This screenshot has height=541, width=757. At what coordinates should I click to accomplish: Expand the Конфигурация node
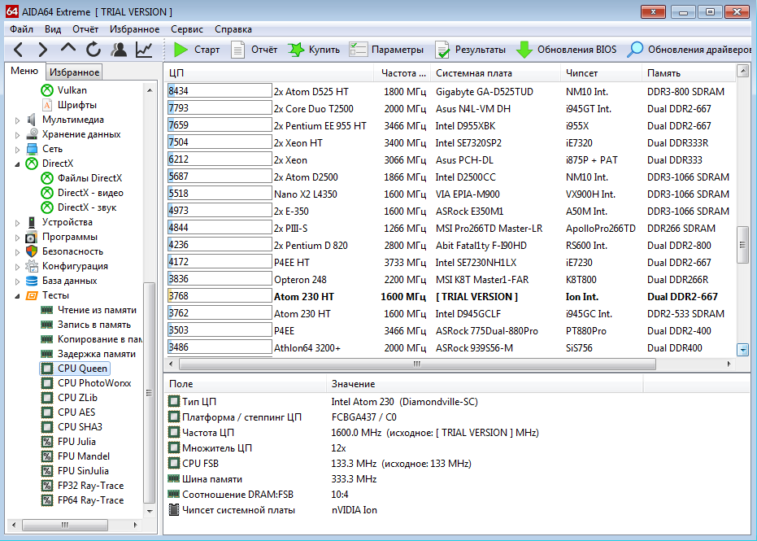tap(18, 266)
